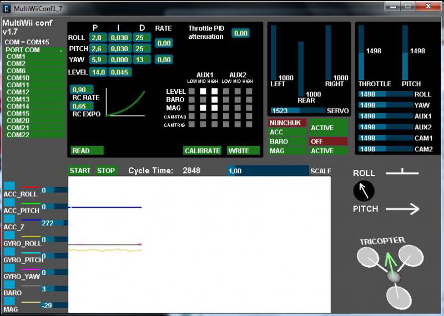Check CAMSTAB AUX1 LOW box
444x316 pixels.
pos(191,116)
